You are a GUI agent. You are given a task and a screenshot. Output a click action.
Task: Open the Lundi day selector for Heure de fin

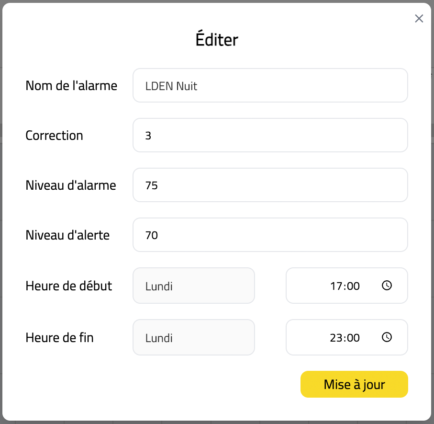pyautogui.click(x=193, y=338)
